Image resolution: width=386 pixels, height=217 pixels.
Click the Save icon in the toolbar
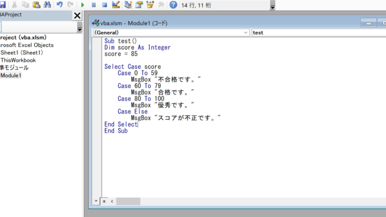point(2,5)
